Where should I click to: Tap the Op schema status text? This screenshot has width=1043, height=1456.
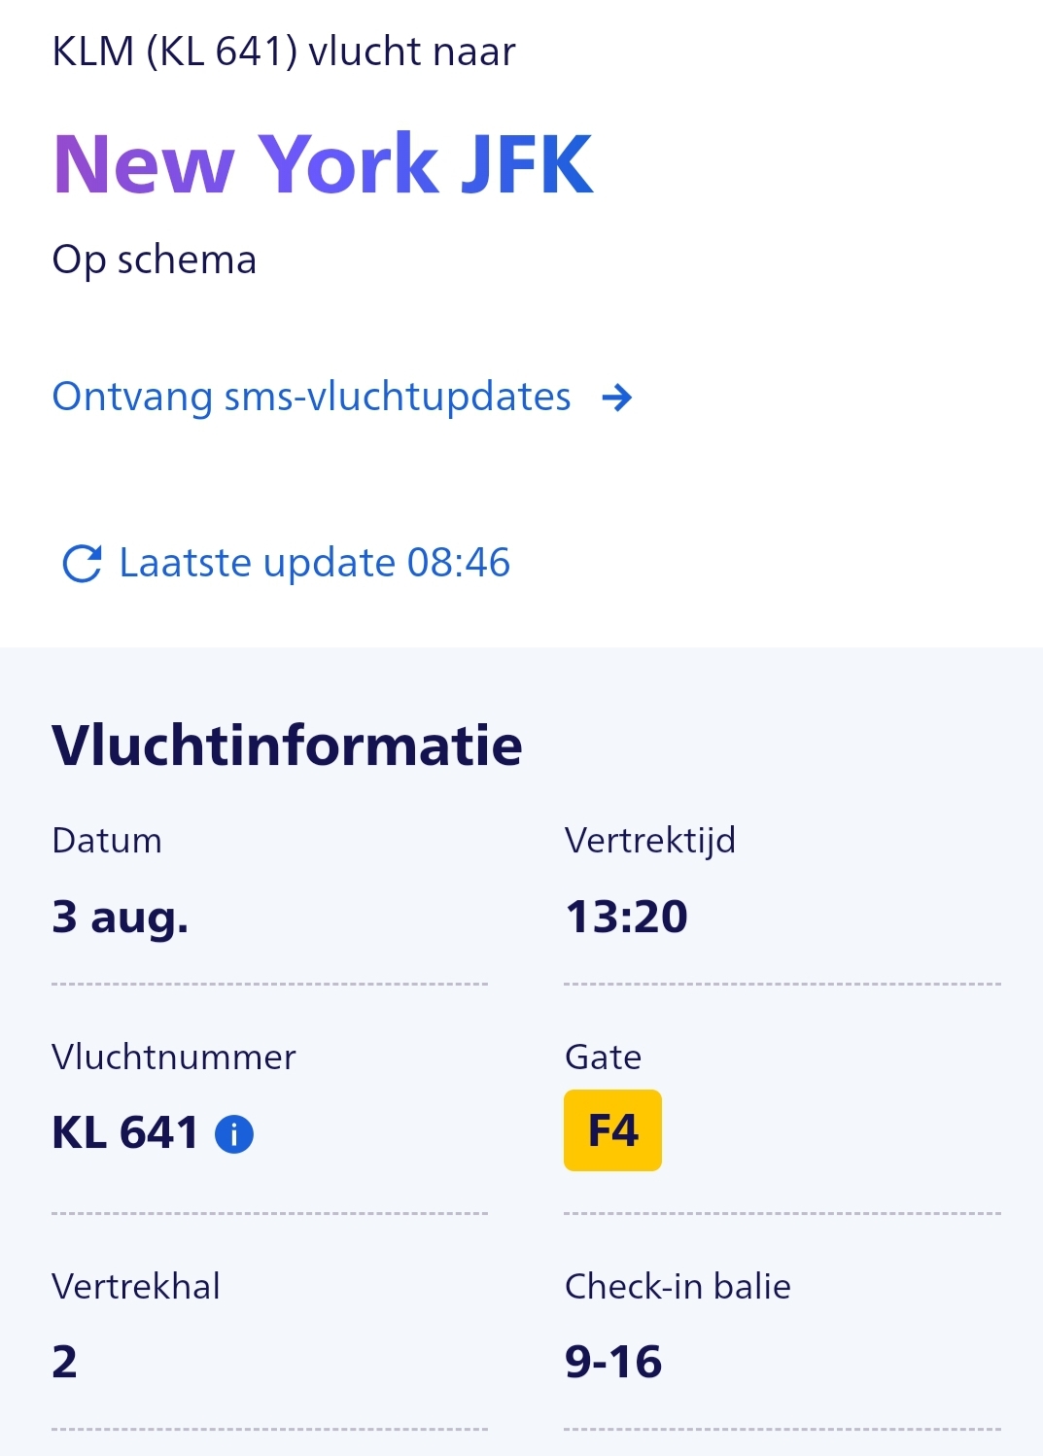[154, 260]
